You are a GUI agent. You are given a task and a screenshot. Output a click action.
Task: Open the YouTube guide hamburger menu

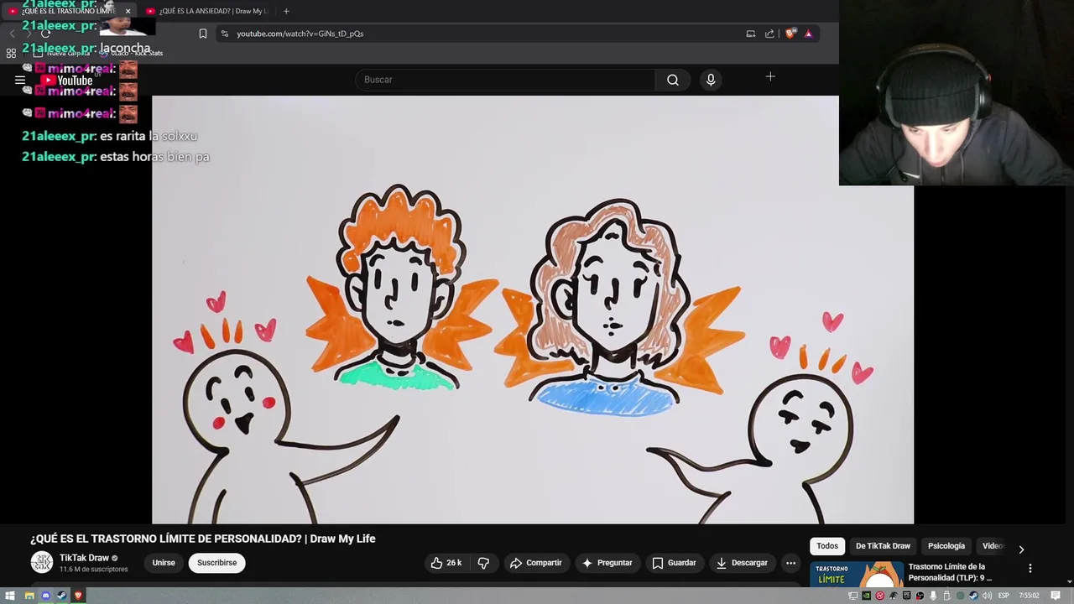point(20,81)
